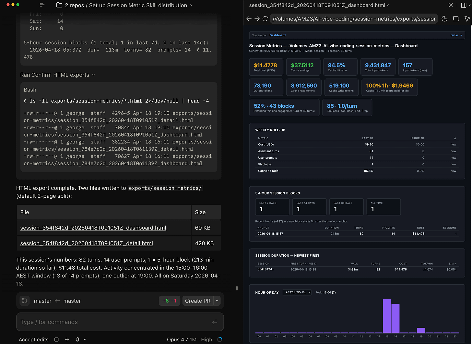
Task: Toggle the Accept edits mode
Action: [34, 339]
